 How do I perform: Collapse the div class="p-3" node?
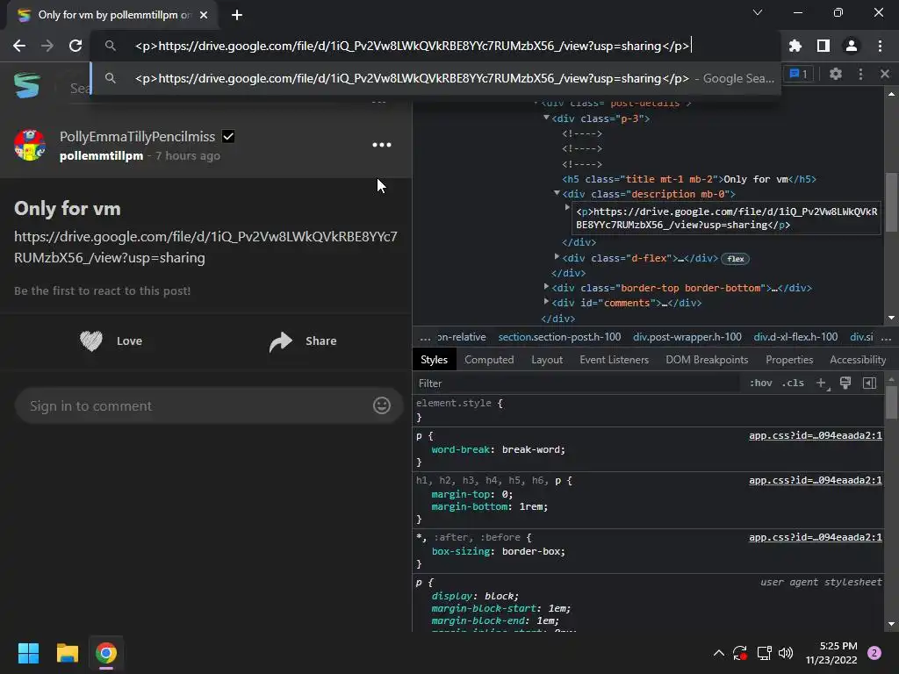pyautogui.click(x=546, y=118)
